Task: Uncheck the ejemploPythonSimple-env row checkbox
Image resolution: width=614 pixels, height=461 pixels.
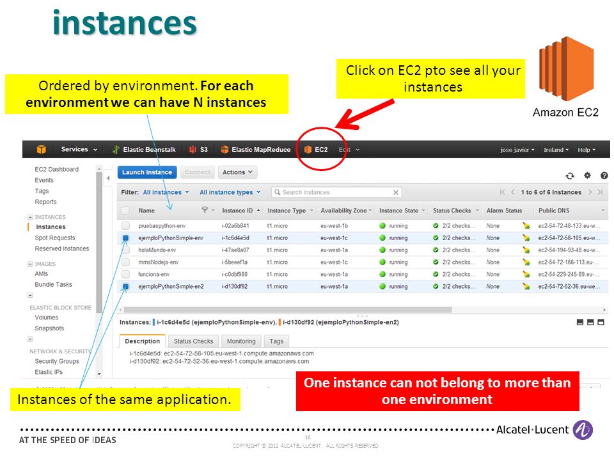Action: pyautogui.click(x=125, y=238)
